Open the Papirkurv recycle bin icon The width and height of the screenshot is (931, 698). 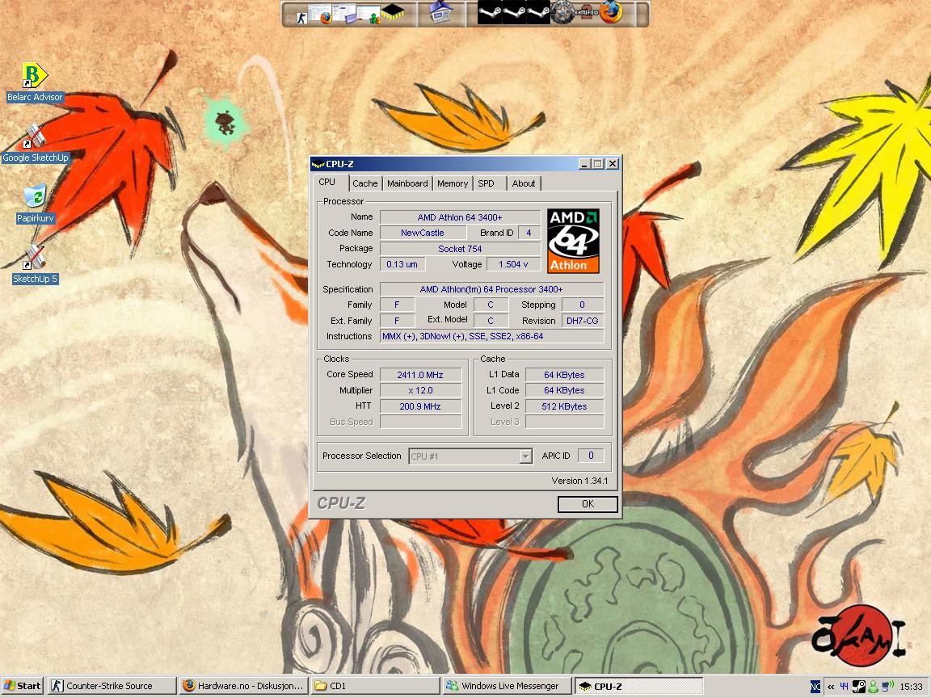pos(35,204)
